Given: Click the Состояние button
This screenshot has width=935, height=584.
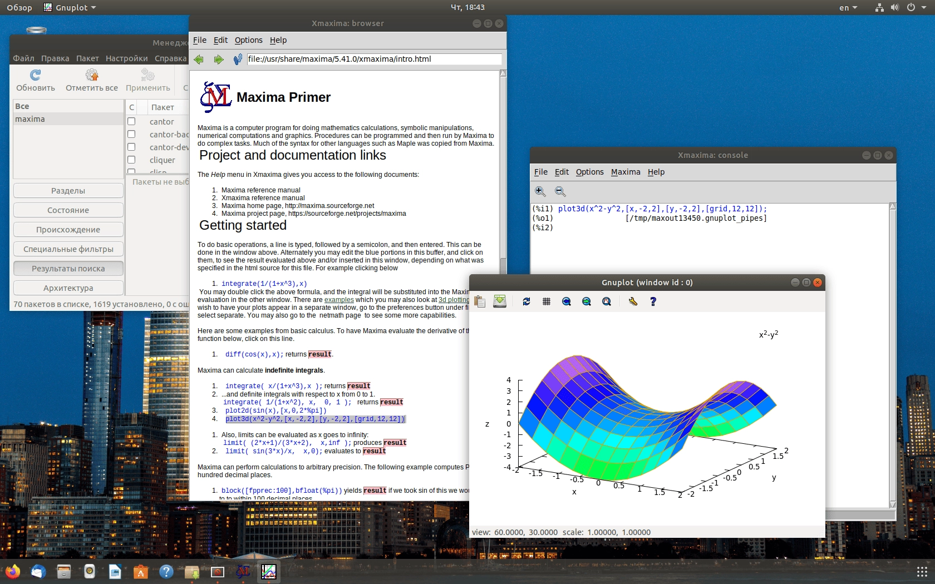Looking at the screenshot, I should [68, 210].
